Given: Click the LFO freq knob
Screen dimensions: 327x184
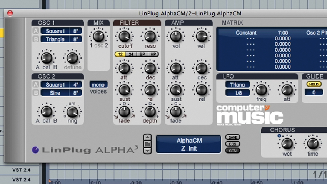Looking at the screenshot, I should point(261,90).
